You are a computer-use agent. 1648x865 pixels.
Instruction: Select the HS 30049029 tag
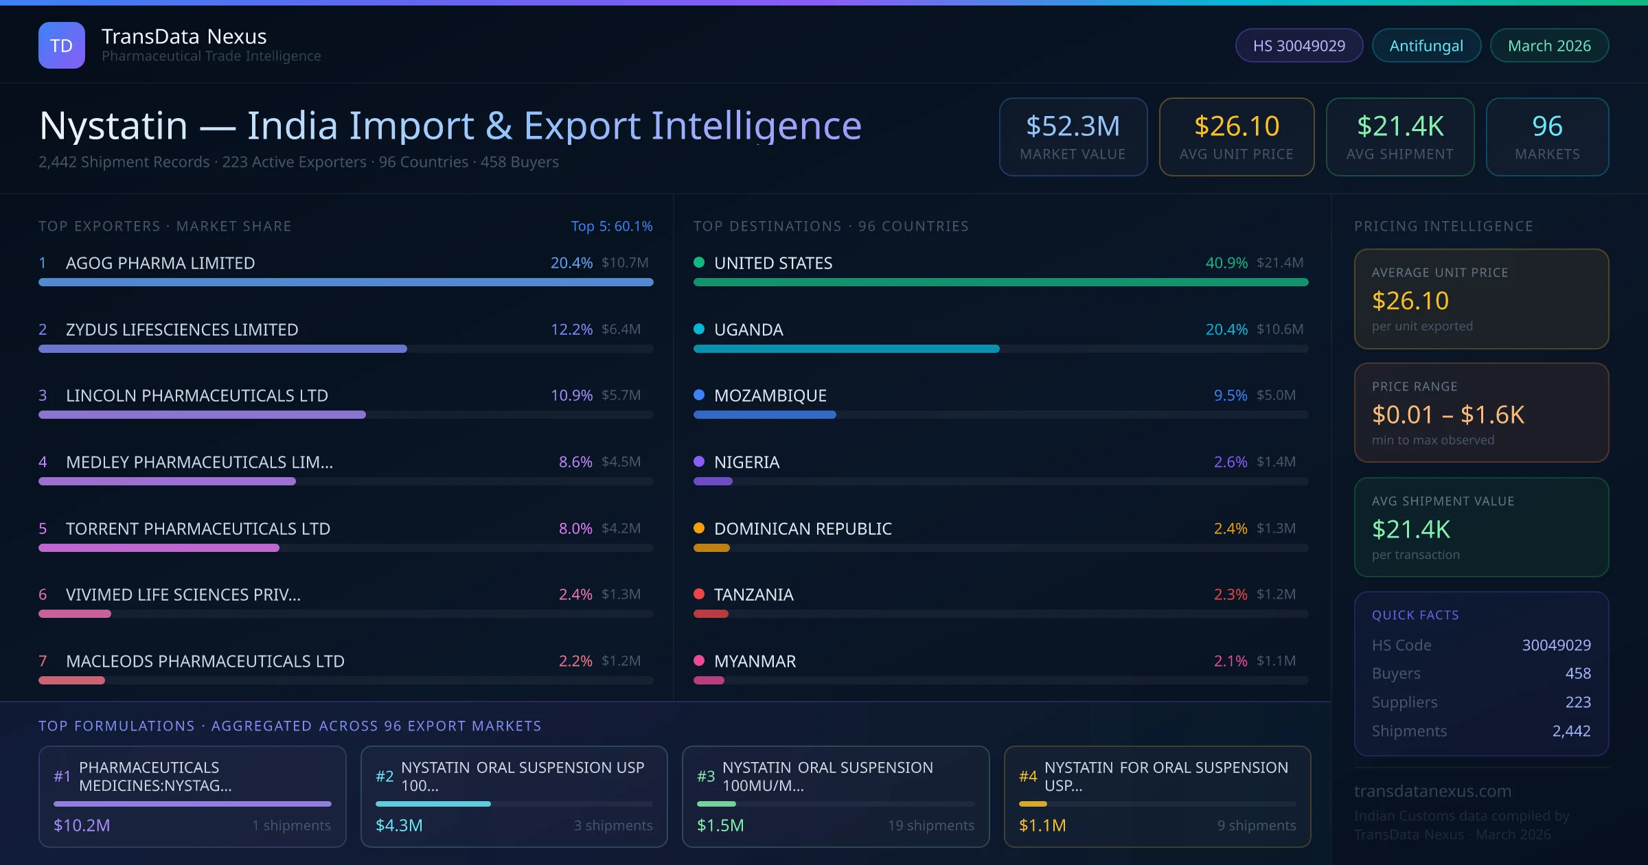click(1298, 45)
